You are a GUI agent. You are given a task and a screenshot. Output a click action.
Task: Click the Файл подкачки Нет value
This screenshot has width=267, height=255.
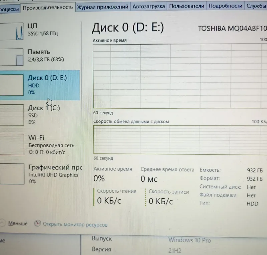point(251,195)
